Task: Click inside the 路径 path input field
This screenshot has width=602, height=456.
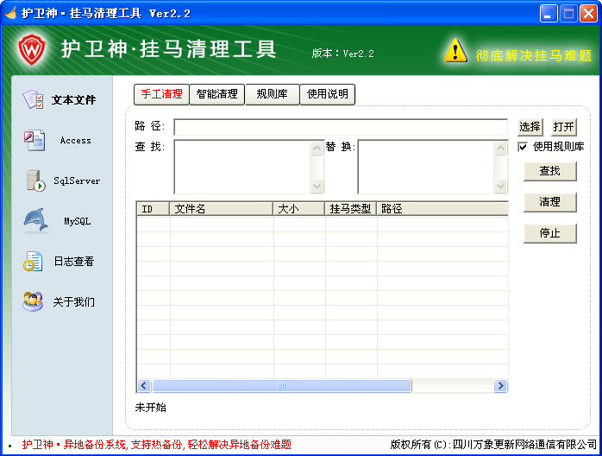Action: coord(341,127)
